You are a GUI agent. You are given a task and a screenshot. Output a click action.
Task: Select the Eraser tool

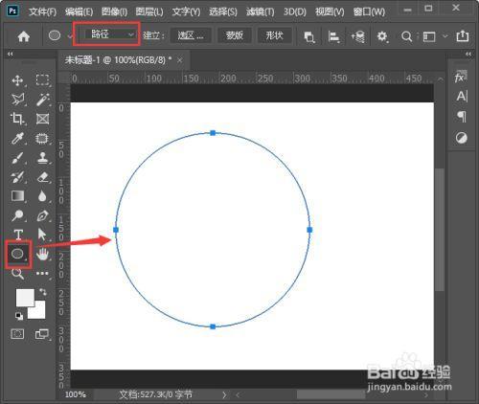pos(42,177)
